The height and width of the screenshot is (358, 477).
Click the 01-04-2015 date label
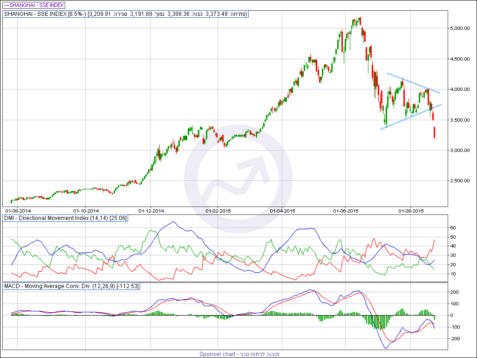click(283, 211)
